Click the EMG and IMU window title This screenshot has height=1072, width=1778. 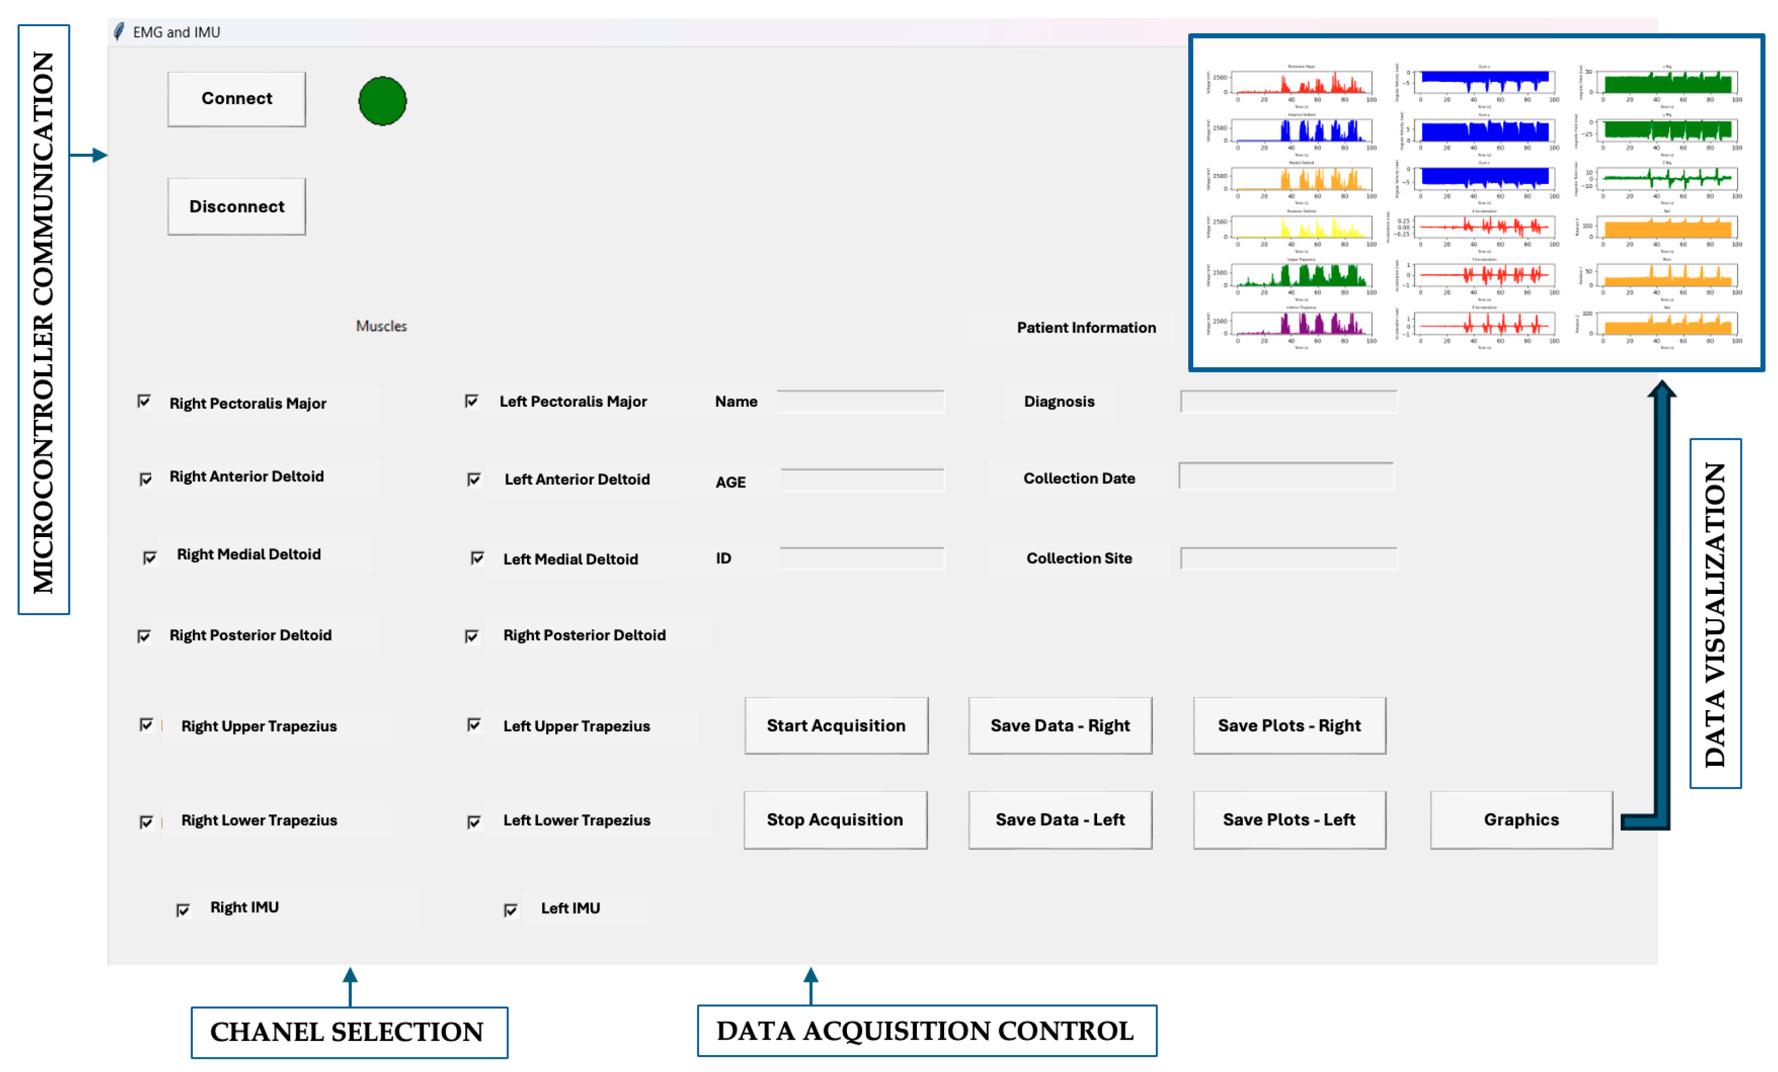177,32
